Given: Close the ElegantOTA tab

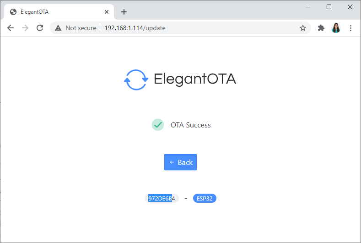Looking at the screenshot, I should [x=107, y=12].
